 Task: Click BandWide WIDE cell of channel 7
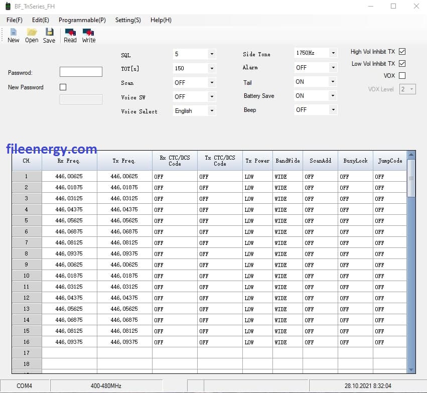pos(288,242)
